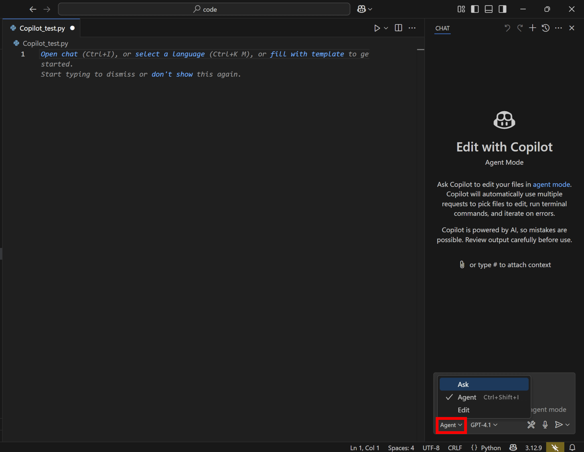Start a new chat with plus icon
The image size is (584, 452).
[x=532, y=28]
